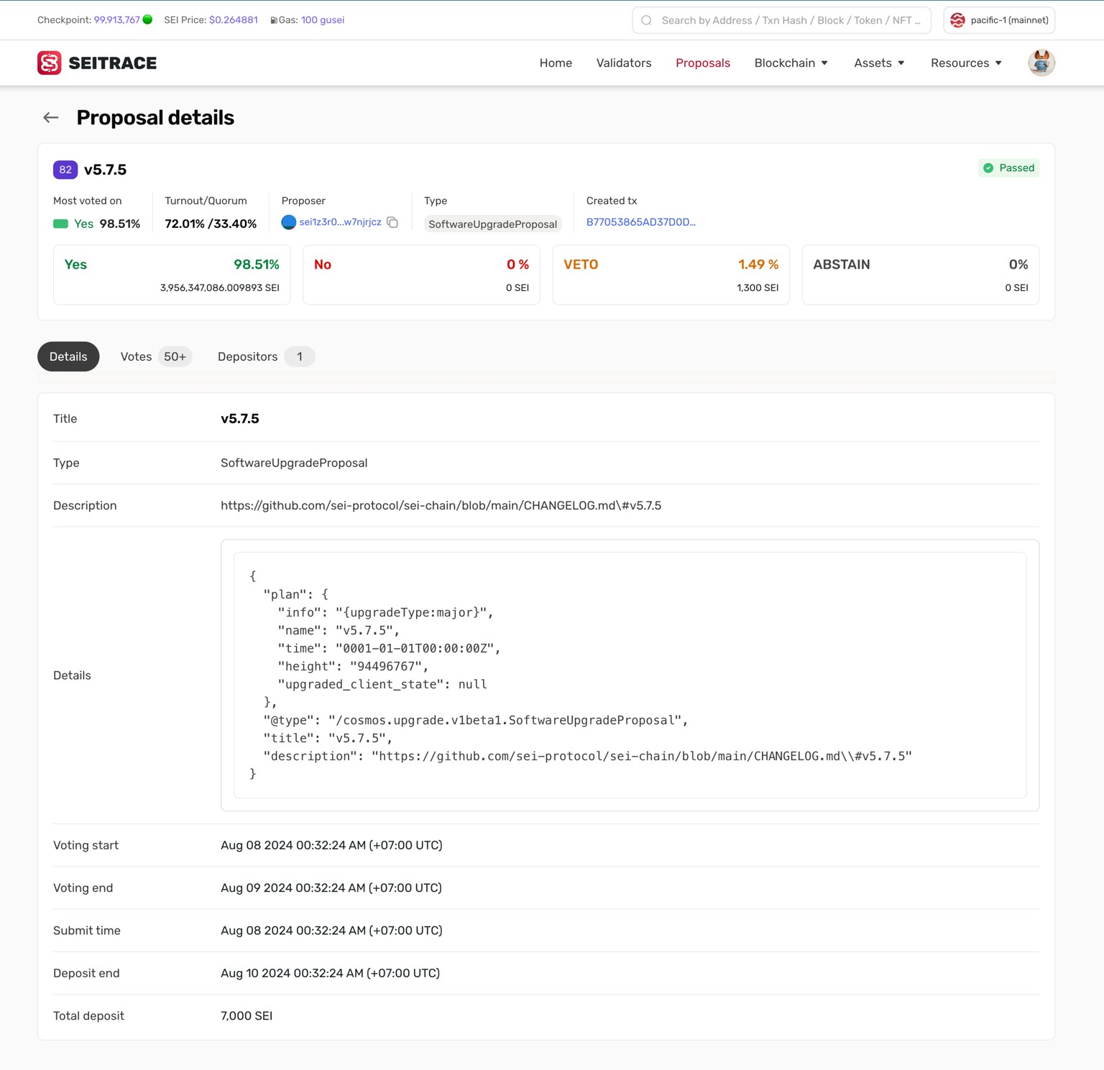Open the Validators menu item
Viewport: 1104px width, 1070px height.
click(624, 63)
